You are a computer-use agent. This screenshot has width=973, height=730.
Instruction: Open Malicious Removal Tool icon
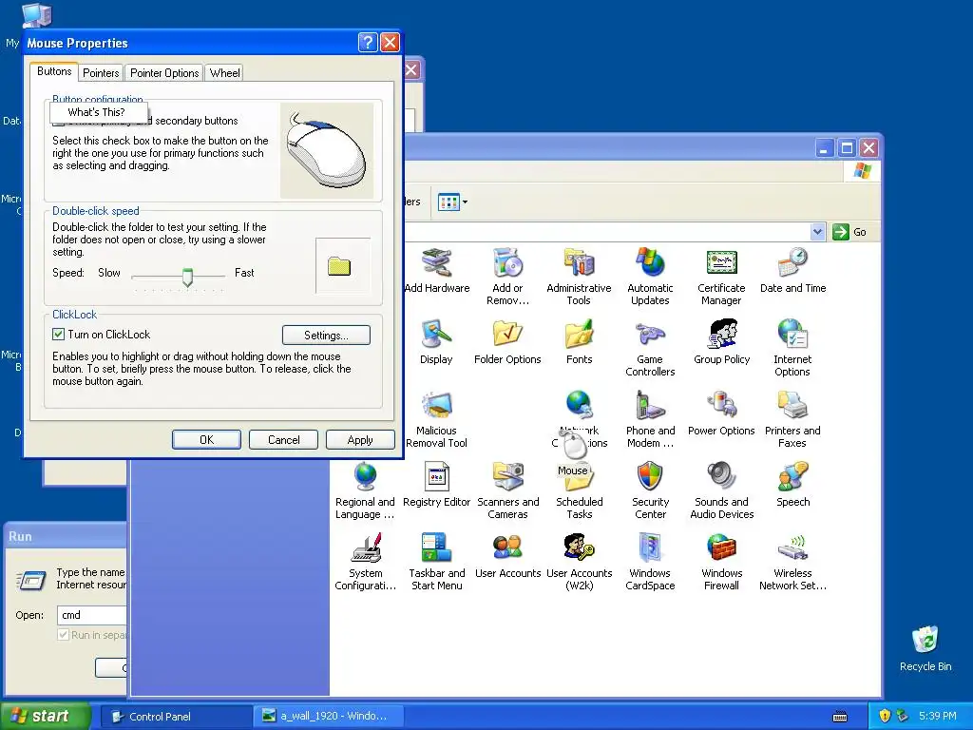pos(436,419)
